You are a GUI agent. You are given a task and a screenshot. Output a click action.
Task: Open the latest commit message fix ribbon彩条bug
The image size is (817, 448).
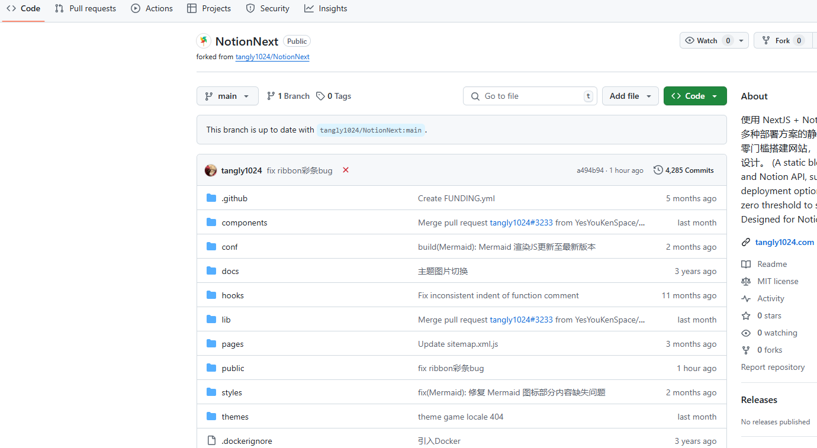(300, 170)
